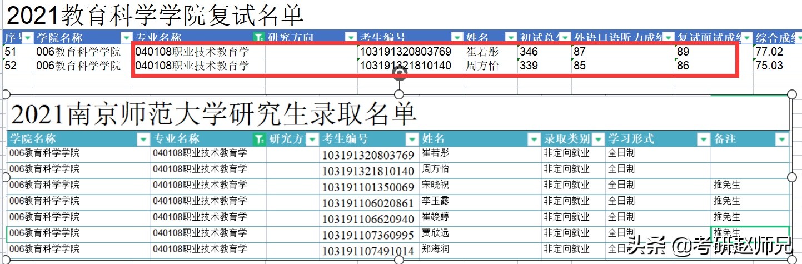Select exam number 103191107491014 cell

coord(370,251)
